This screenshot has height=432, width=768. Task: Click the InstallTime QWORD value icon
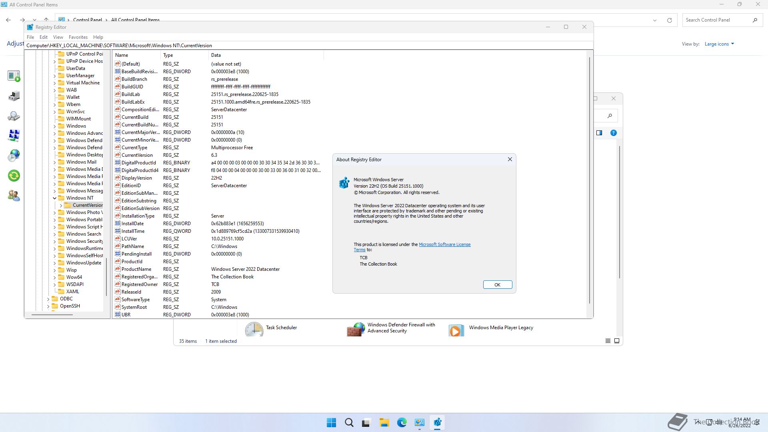click(118, 231)
